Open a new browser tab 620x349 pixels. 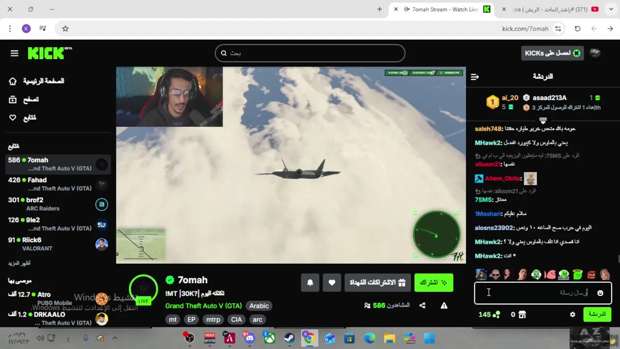[379, 9]
